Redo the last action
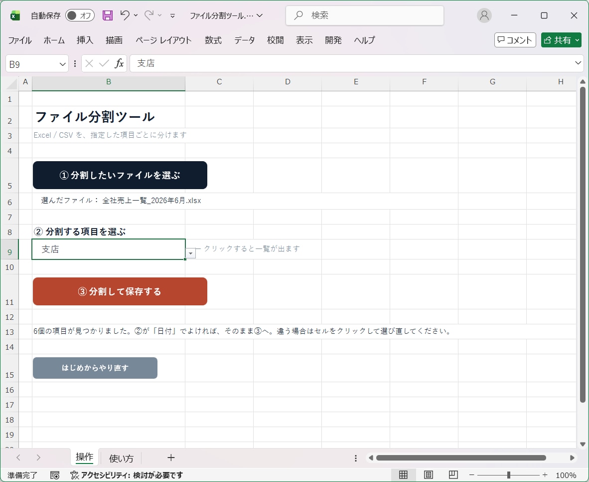Screen dimensions: 589x482 coord(149,15)
